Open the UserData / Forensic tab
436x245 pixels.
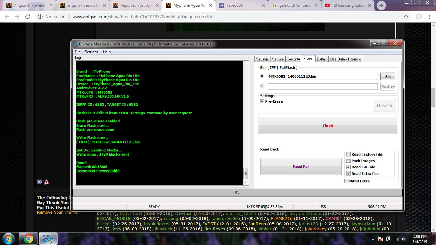pos(345,59)
